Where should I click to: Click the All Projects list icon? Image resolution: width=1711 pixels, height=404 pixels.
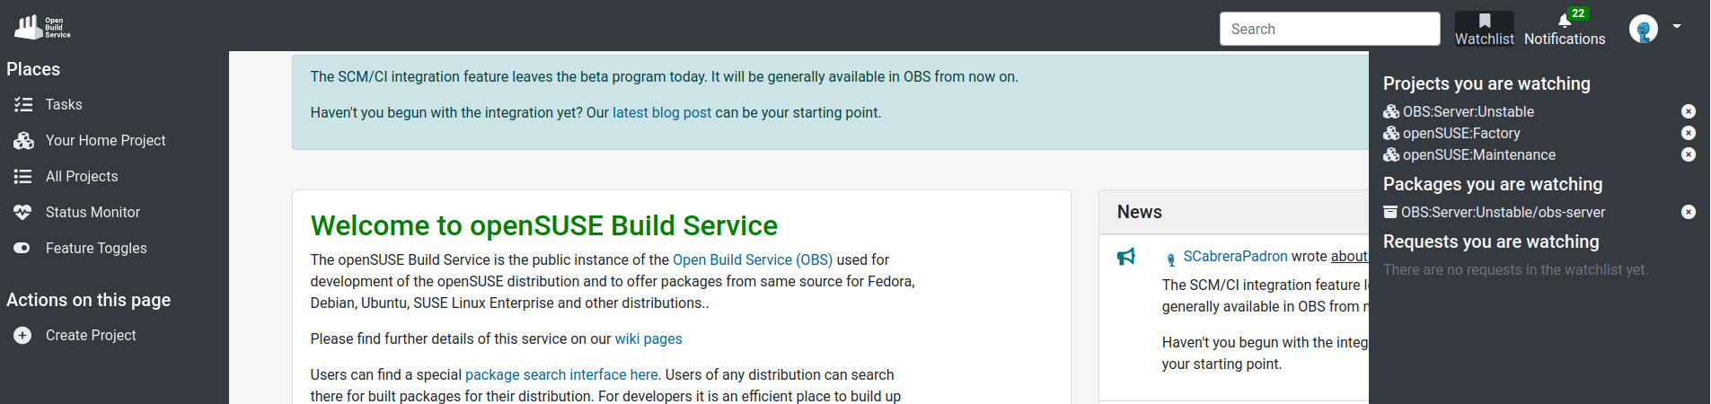[23, 177]
